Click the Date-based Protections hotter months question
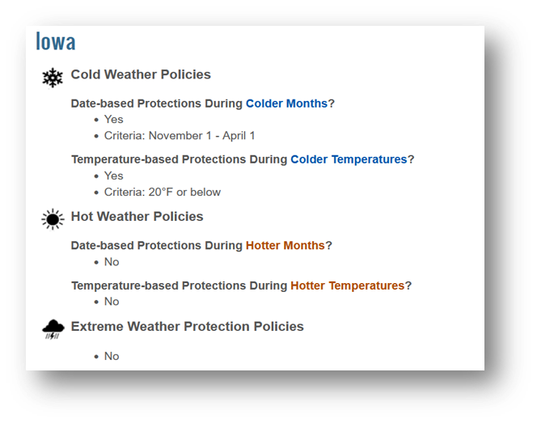Viewport: 537px width, 423px height. click(x=201, y=246)
